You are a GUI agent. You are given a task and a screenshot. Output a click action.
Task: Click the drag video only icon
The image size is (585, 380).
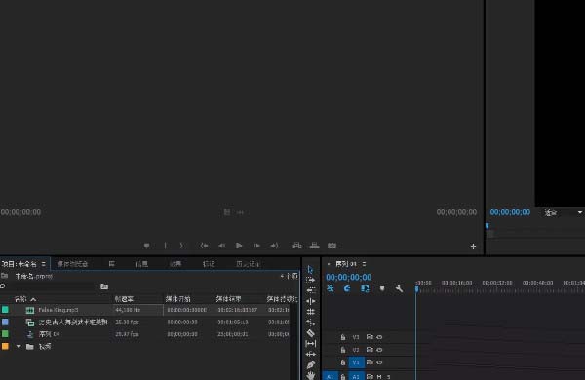tap(227, 212)
